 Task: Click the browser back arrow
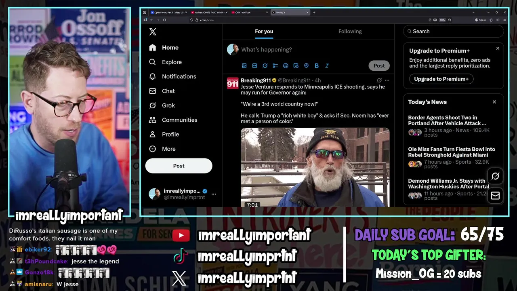point(151,20)
